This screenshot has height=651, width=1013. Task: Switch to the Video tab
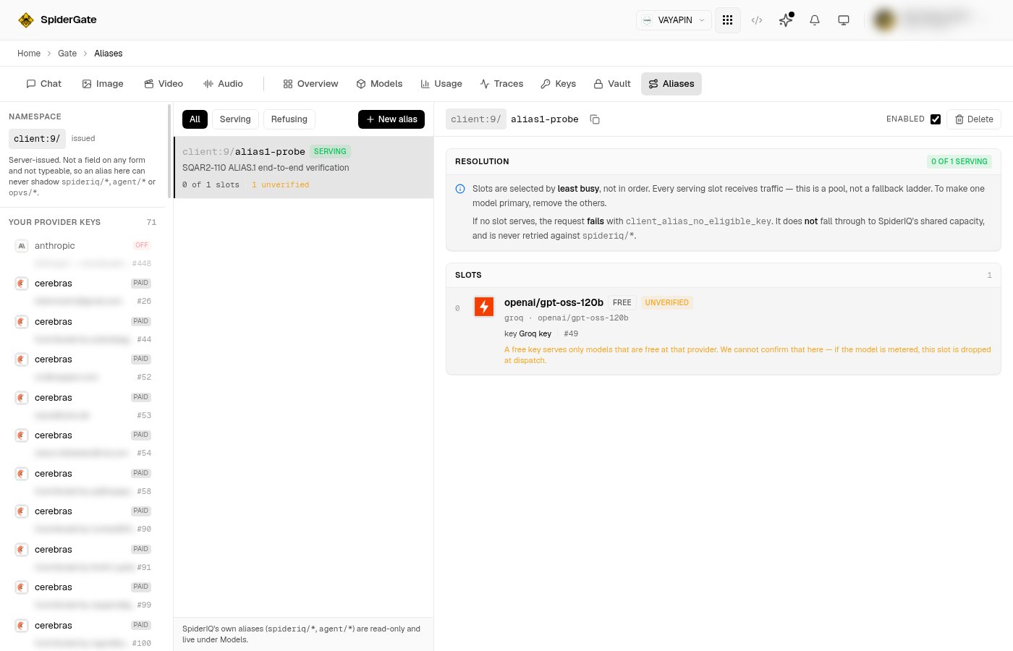[164, 84]
